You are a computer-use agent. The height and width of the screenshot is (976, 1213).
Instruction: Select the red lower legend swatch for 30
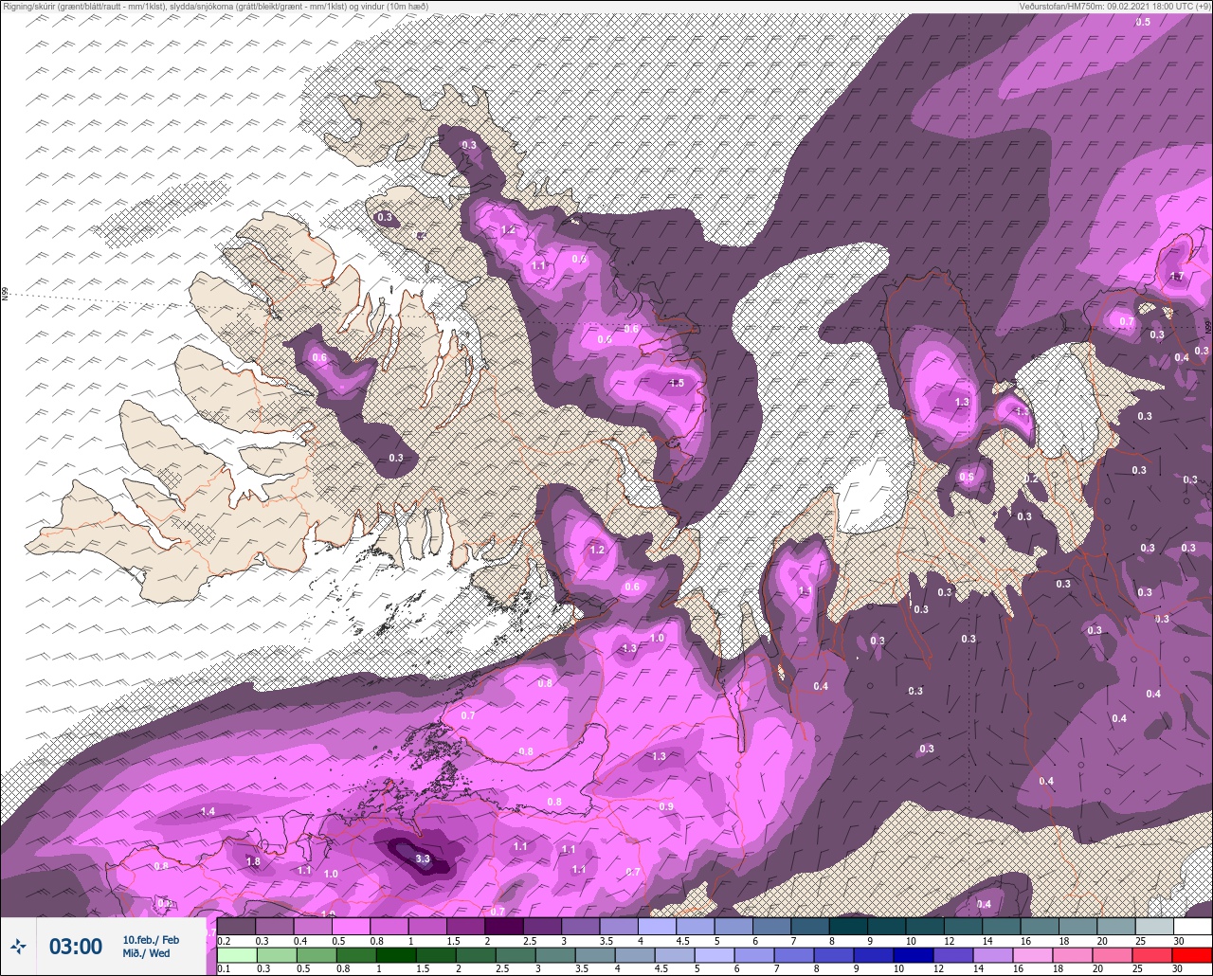pos(1192,955)
